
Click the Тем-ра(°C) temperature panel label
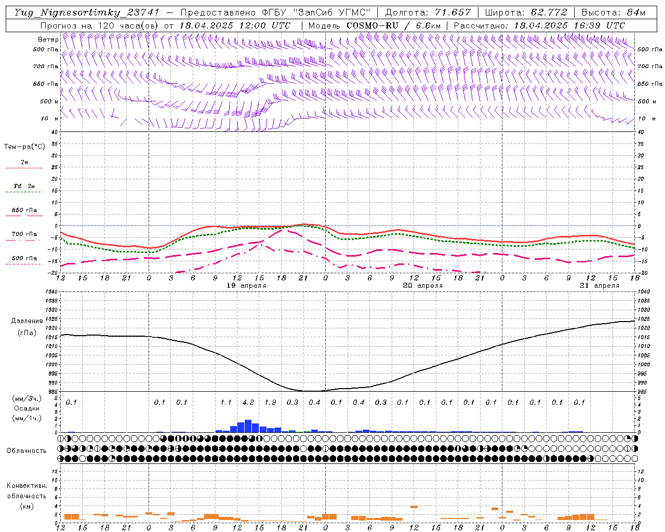pyautogui.click(x=24, y=147)
